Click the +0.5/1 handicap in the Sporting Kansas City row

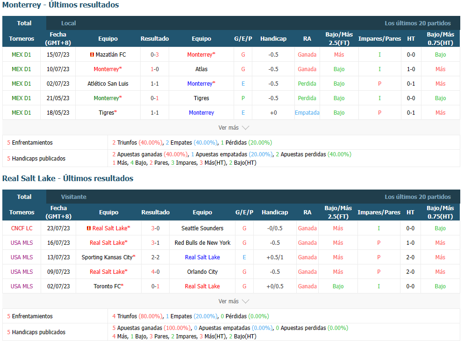coord(275,257)
